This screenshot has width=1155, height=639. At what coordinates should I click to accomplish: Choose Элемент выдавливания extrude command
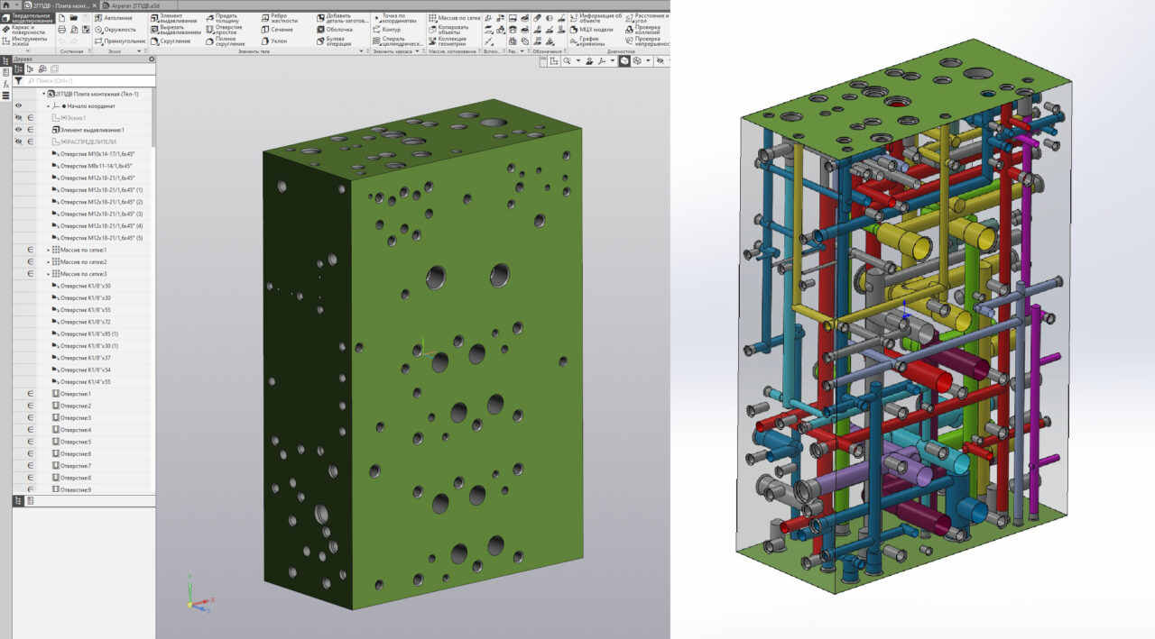(173, 18)
